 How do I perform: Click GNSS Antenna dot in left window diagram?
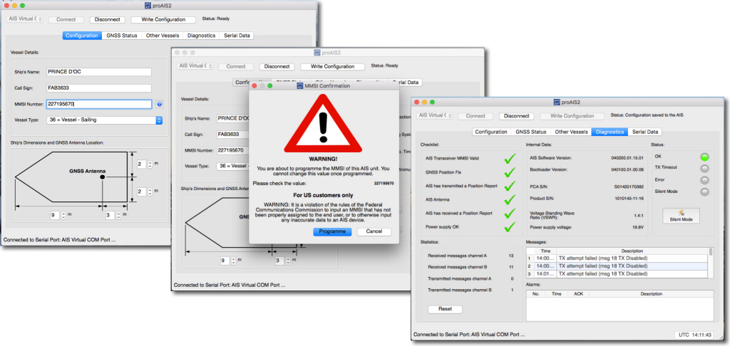coord(103,177)
